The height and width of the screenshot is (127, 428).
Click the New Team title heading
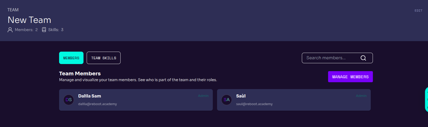click(x=29, y=20)
